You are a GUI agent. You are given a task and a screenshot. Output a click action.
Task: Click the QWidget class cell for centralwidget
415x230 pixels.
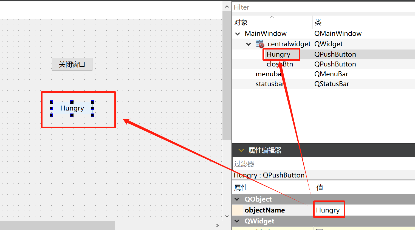pos(328,44)
